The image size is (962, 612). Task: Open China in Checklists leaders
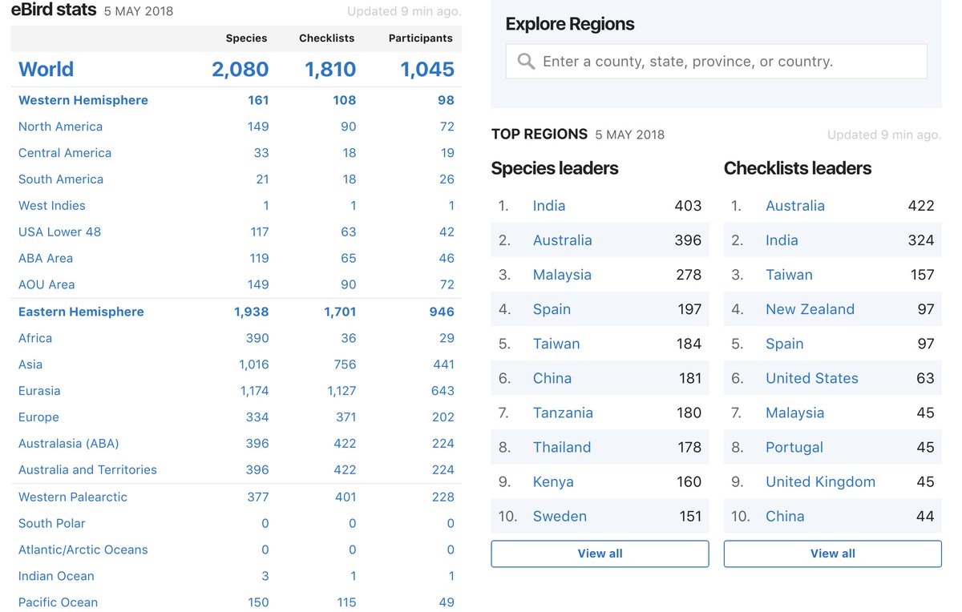(x=785, y=516)
